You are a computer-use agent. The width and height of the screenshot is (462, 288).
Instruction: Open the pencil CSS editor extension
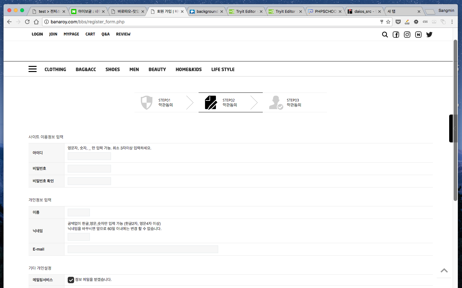click(x=407, y=22)
